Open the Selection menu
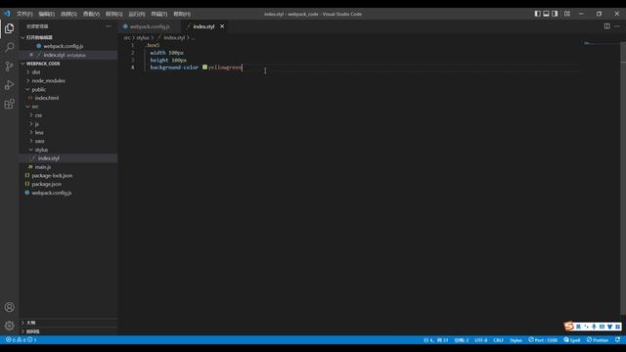 [x=68, y=14]
